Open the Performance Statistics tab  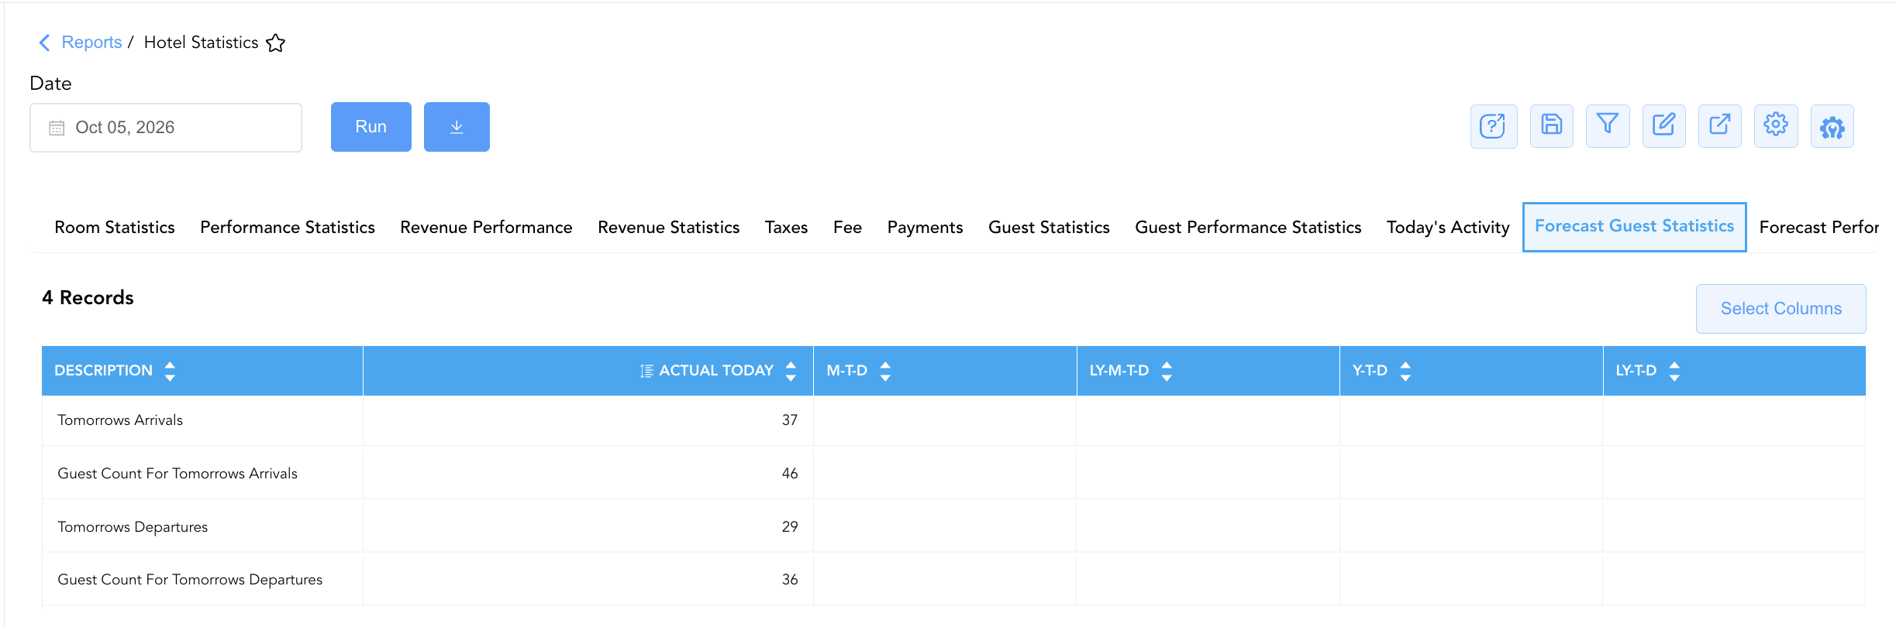tap(288, 228)
